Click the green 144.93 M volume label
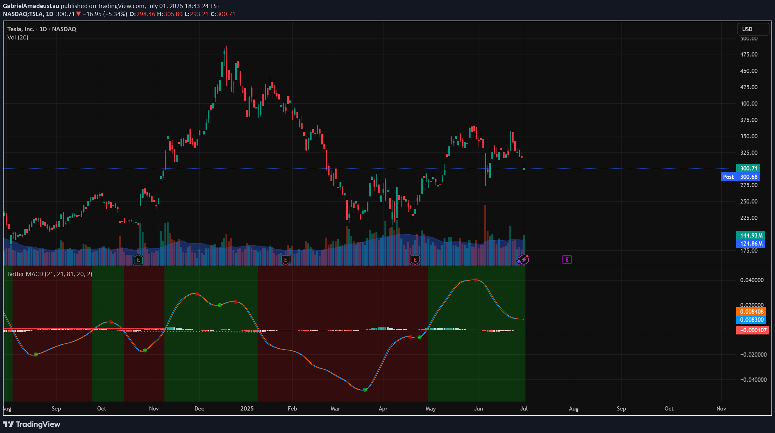This screenshot has width=775, height=433. point(751,236)
